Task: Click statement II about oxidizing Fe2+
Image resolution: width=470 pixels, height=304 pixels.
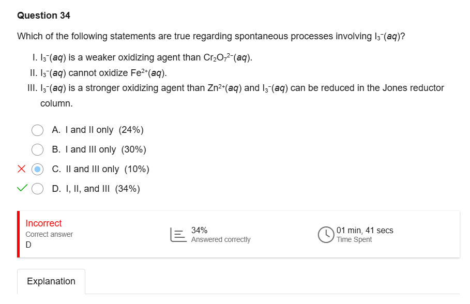Action: (98, 72)
